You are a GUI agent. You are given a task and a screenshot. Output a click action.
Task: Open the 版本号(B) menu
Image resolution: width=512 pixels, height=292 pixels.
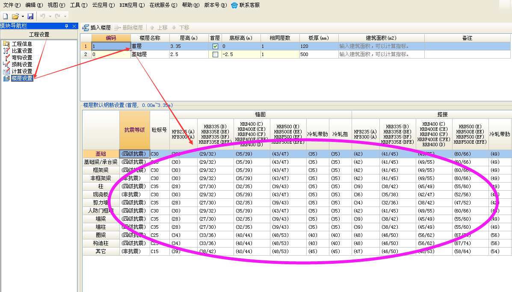point(215,5)
